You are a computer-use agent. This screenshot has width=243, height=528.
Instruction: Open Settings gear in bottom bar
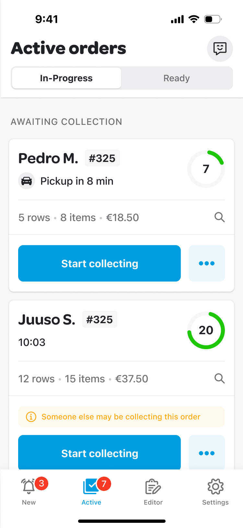[x=215, y=487]
